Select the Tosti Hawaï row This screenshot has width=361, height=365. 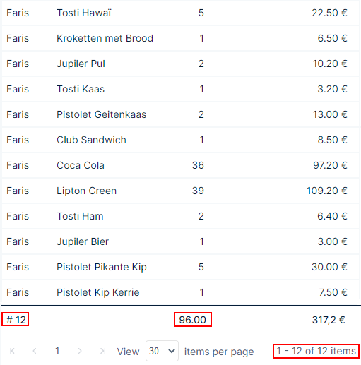click(180, 13)
